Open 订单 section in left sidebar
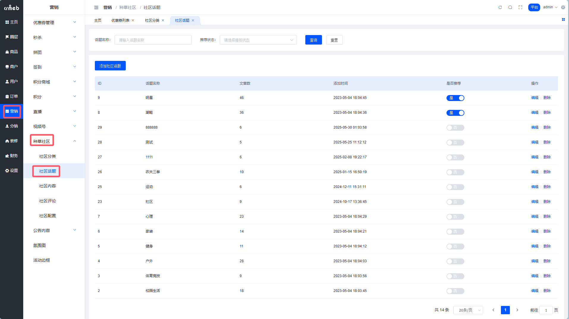This screenshot has height=319, width=569. tap(12, 96)
